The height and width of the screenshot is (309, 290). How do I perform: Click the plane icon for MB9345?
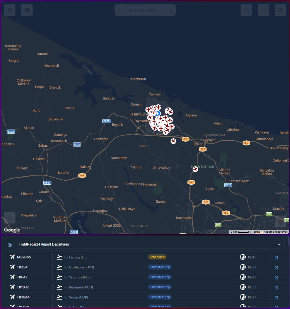tap(12, 257)
